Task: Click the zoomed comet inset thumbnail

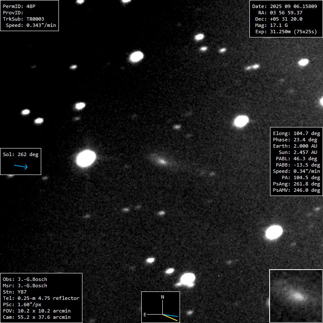Action: pos(296,296)
